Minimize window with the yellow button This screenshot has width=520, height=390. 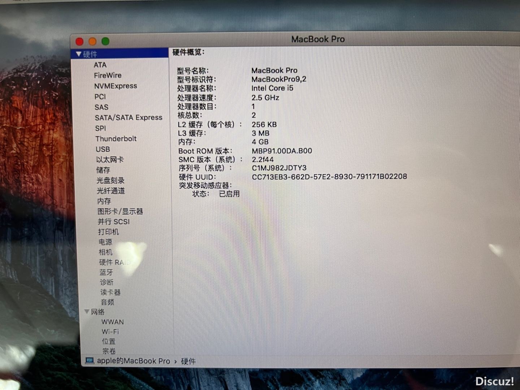[x=92, y=42]
